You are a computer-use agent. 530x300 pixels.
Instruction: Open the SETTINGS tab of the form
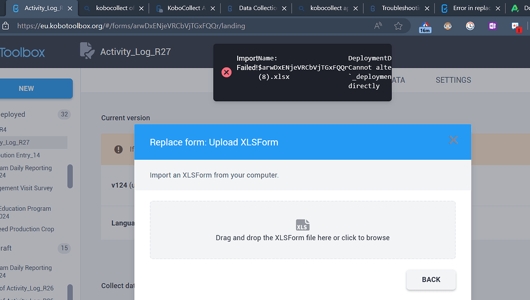(x=453, y=80)
